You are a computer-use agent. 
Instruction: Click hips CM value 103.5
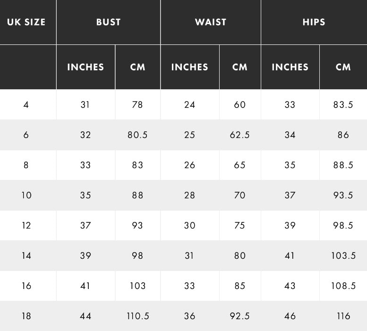(343, 255)
